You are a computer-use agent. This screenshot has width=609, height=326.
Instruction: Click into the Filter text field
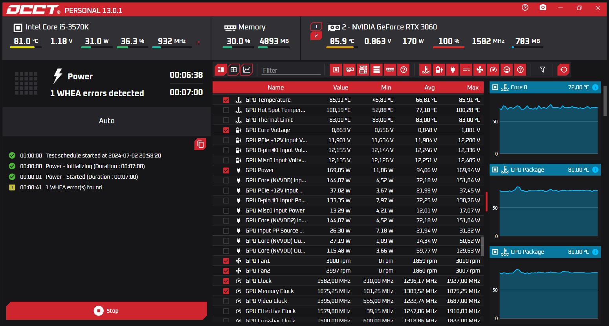coord(291,70)
